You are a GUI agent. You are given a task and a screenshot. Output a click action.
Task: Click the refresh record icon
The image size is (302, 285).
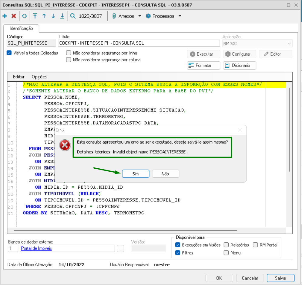(25, 16)
